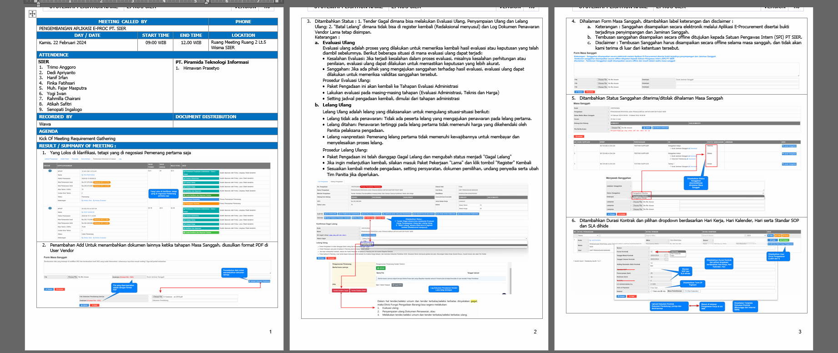Click attendee name 'Rahmilla Chairani'
This screenshot has height=353, width=838.
64,99
